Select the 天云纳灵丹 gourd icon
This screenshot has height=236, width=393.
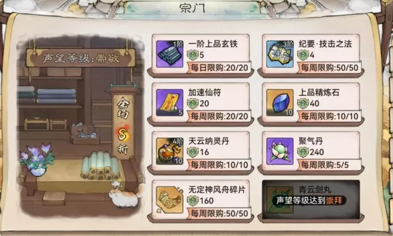point(170,151)
